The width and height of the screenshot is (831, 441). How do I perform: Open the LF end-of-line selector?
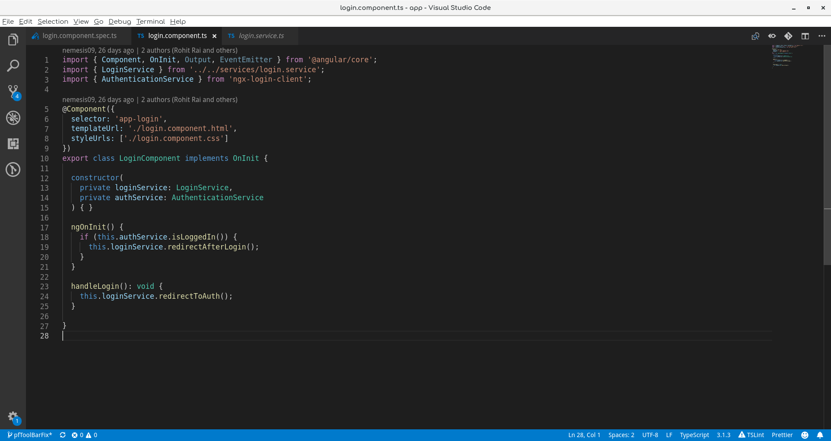tap(669, 435)
